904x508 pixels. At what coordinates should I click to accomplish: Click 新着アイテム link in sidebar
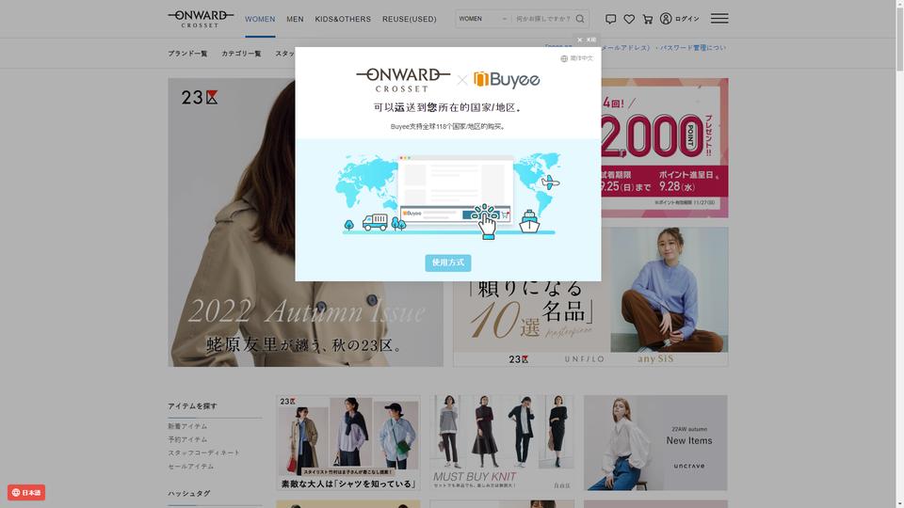pyautogui.click(x=187, y=426)
